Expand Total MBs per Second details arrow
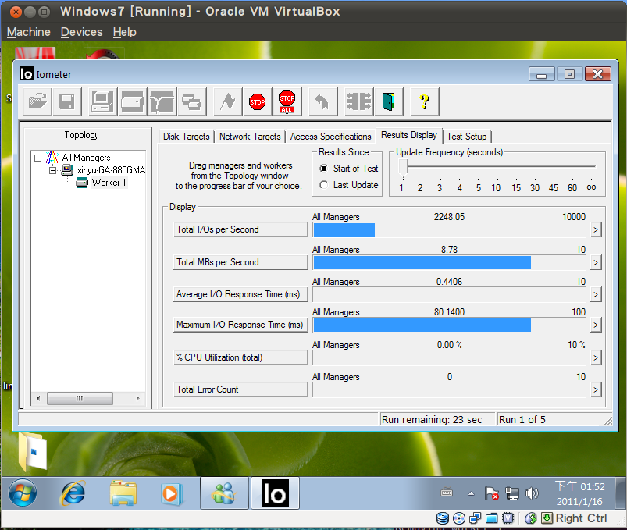 point(596,262)
